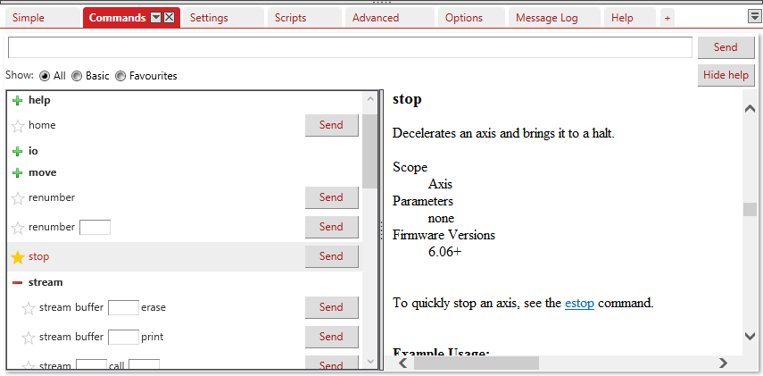Open the Message Log tab
Image resolution: width=763 pixels, height=376 pixels.
[554, 18]
